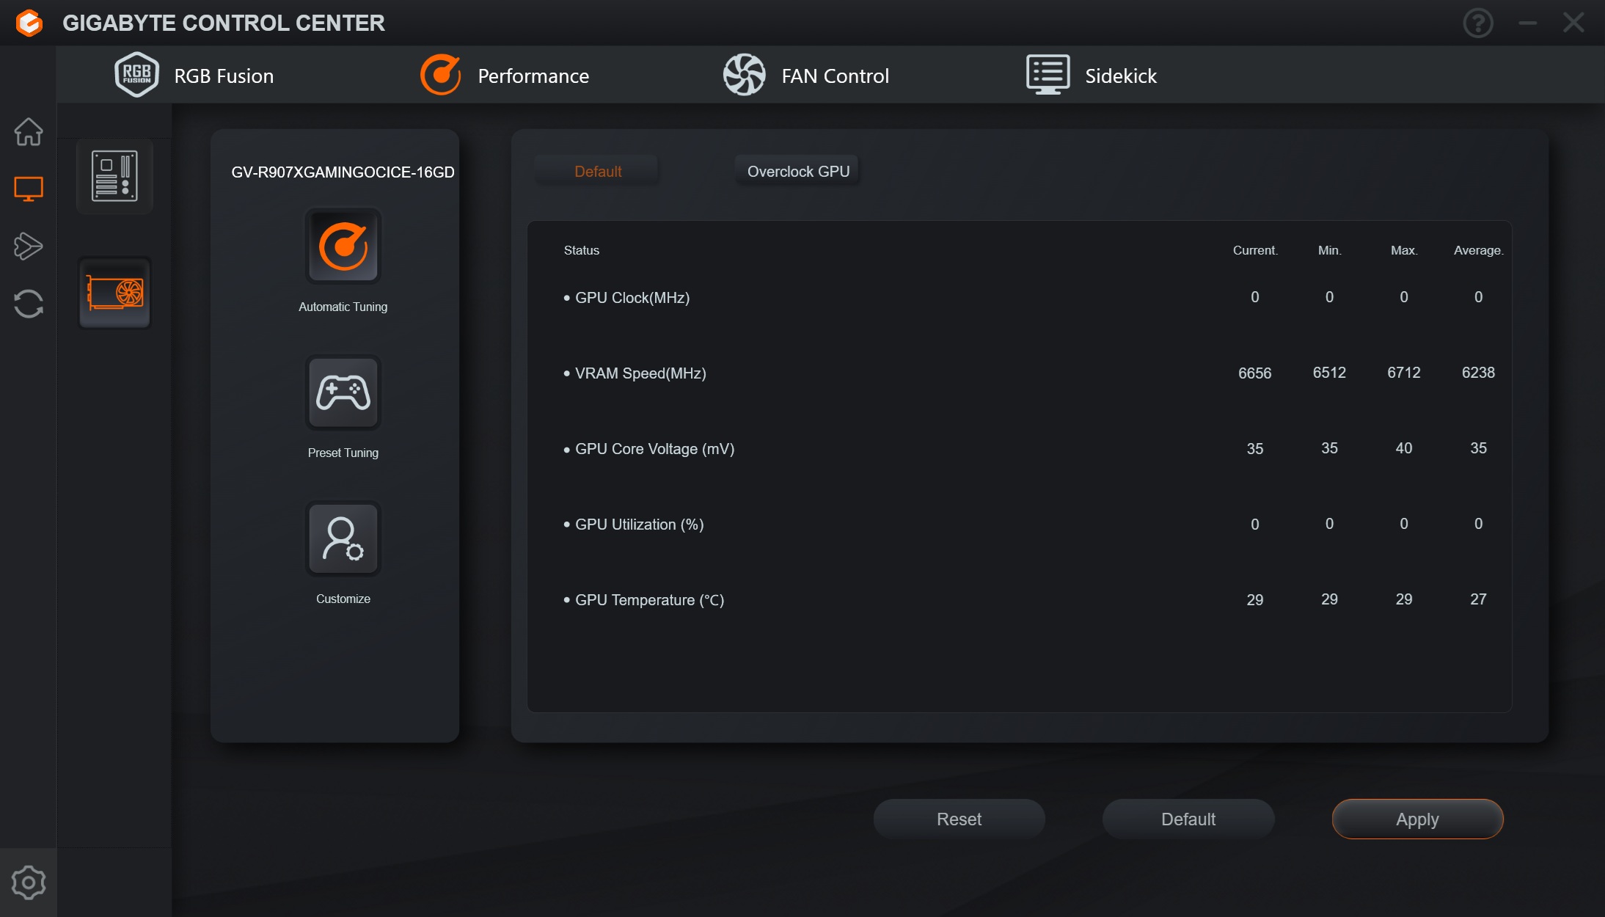Select the graphics card device thumbnail
Screen dimensions: 1605x917
(x=114, y=293)
